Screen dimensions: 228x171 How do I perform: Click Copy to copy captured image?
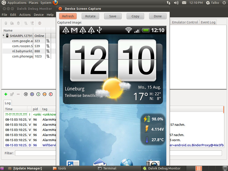(x=135, y=16)
